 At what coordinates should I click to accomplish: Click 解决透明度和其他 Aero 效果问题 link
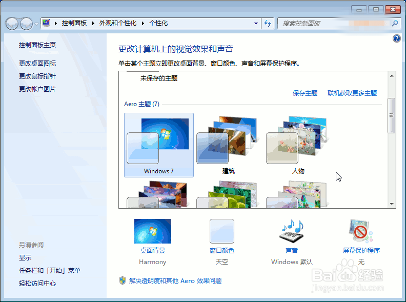[x=175, y=281]
